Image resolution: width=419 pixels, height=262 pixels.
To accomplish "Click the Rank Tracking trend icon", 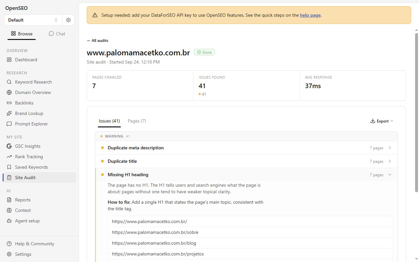I will (x=9, y=157).
